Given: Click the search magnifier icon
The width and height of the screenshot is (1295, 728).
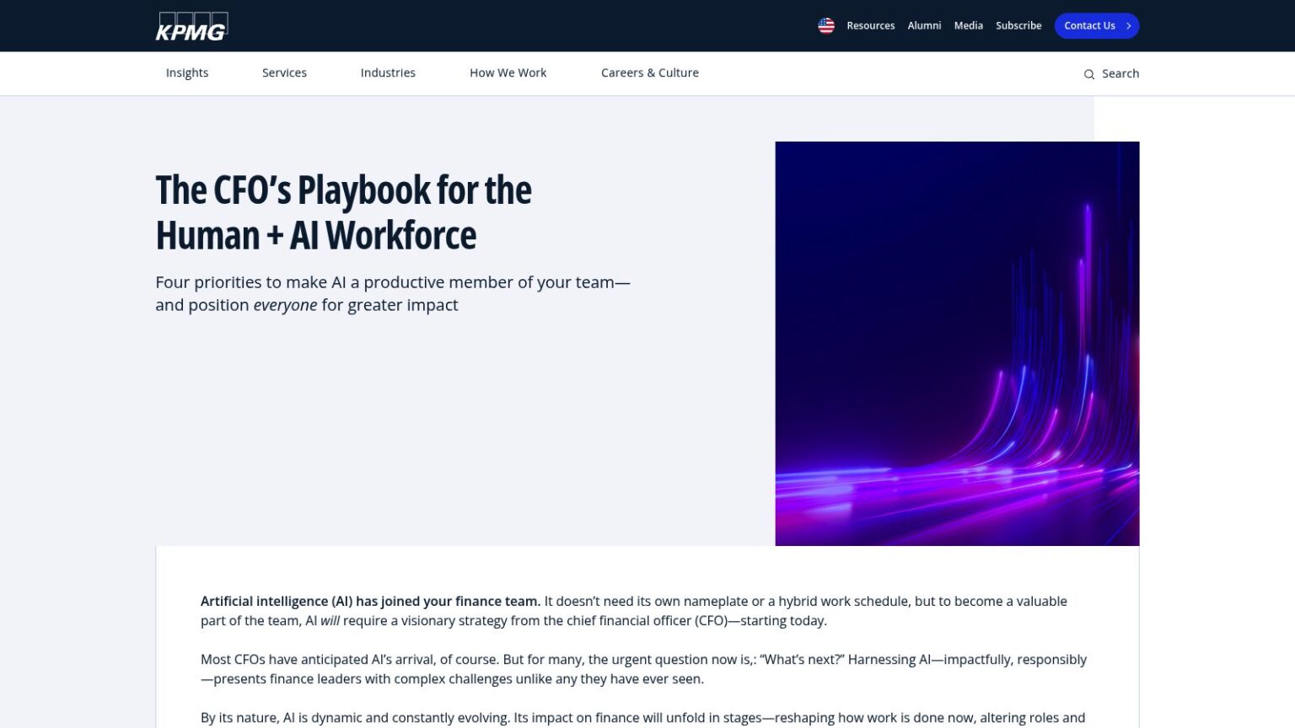Looking at the screenshot, I should click(x=1089, y=74).
